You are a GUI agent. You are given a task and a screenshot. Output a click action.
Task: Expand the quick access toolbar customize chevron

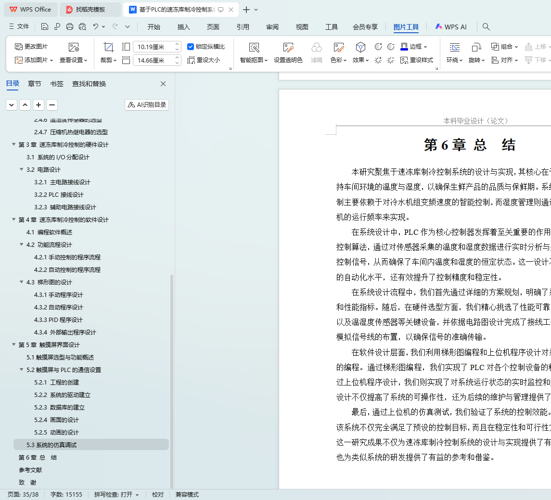point(128,26)
